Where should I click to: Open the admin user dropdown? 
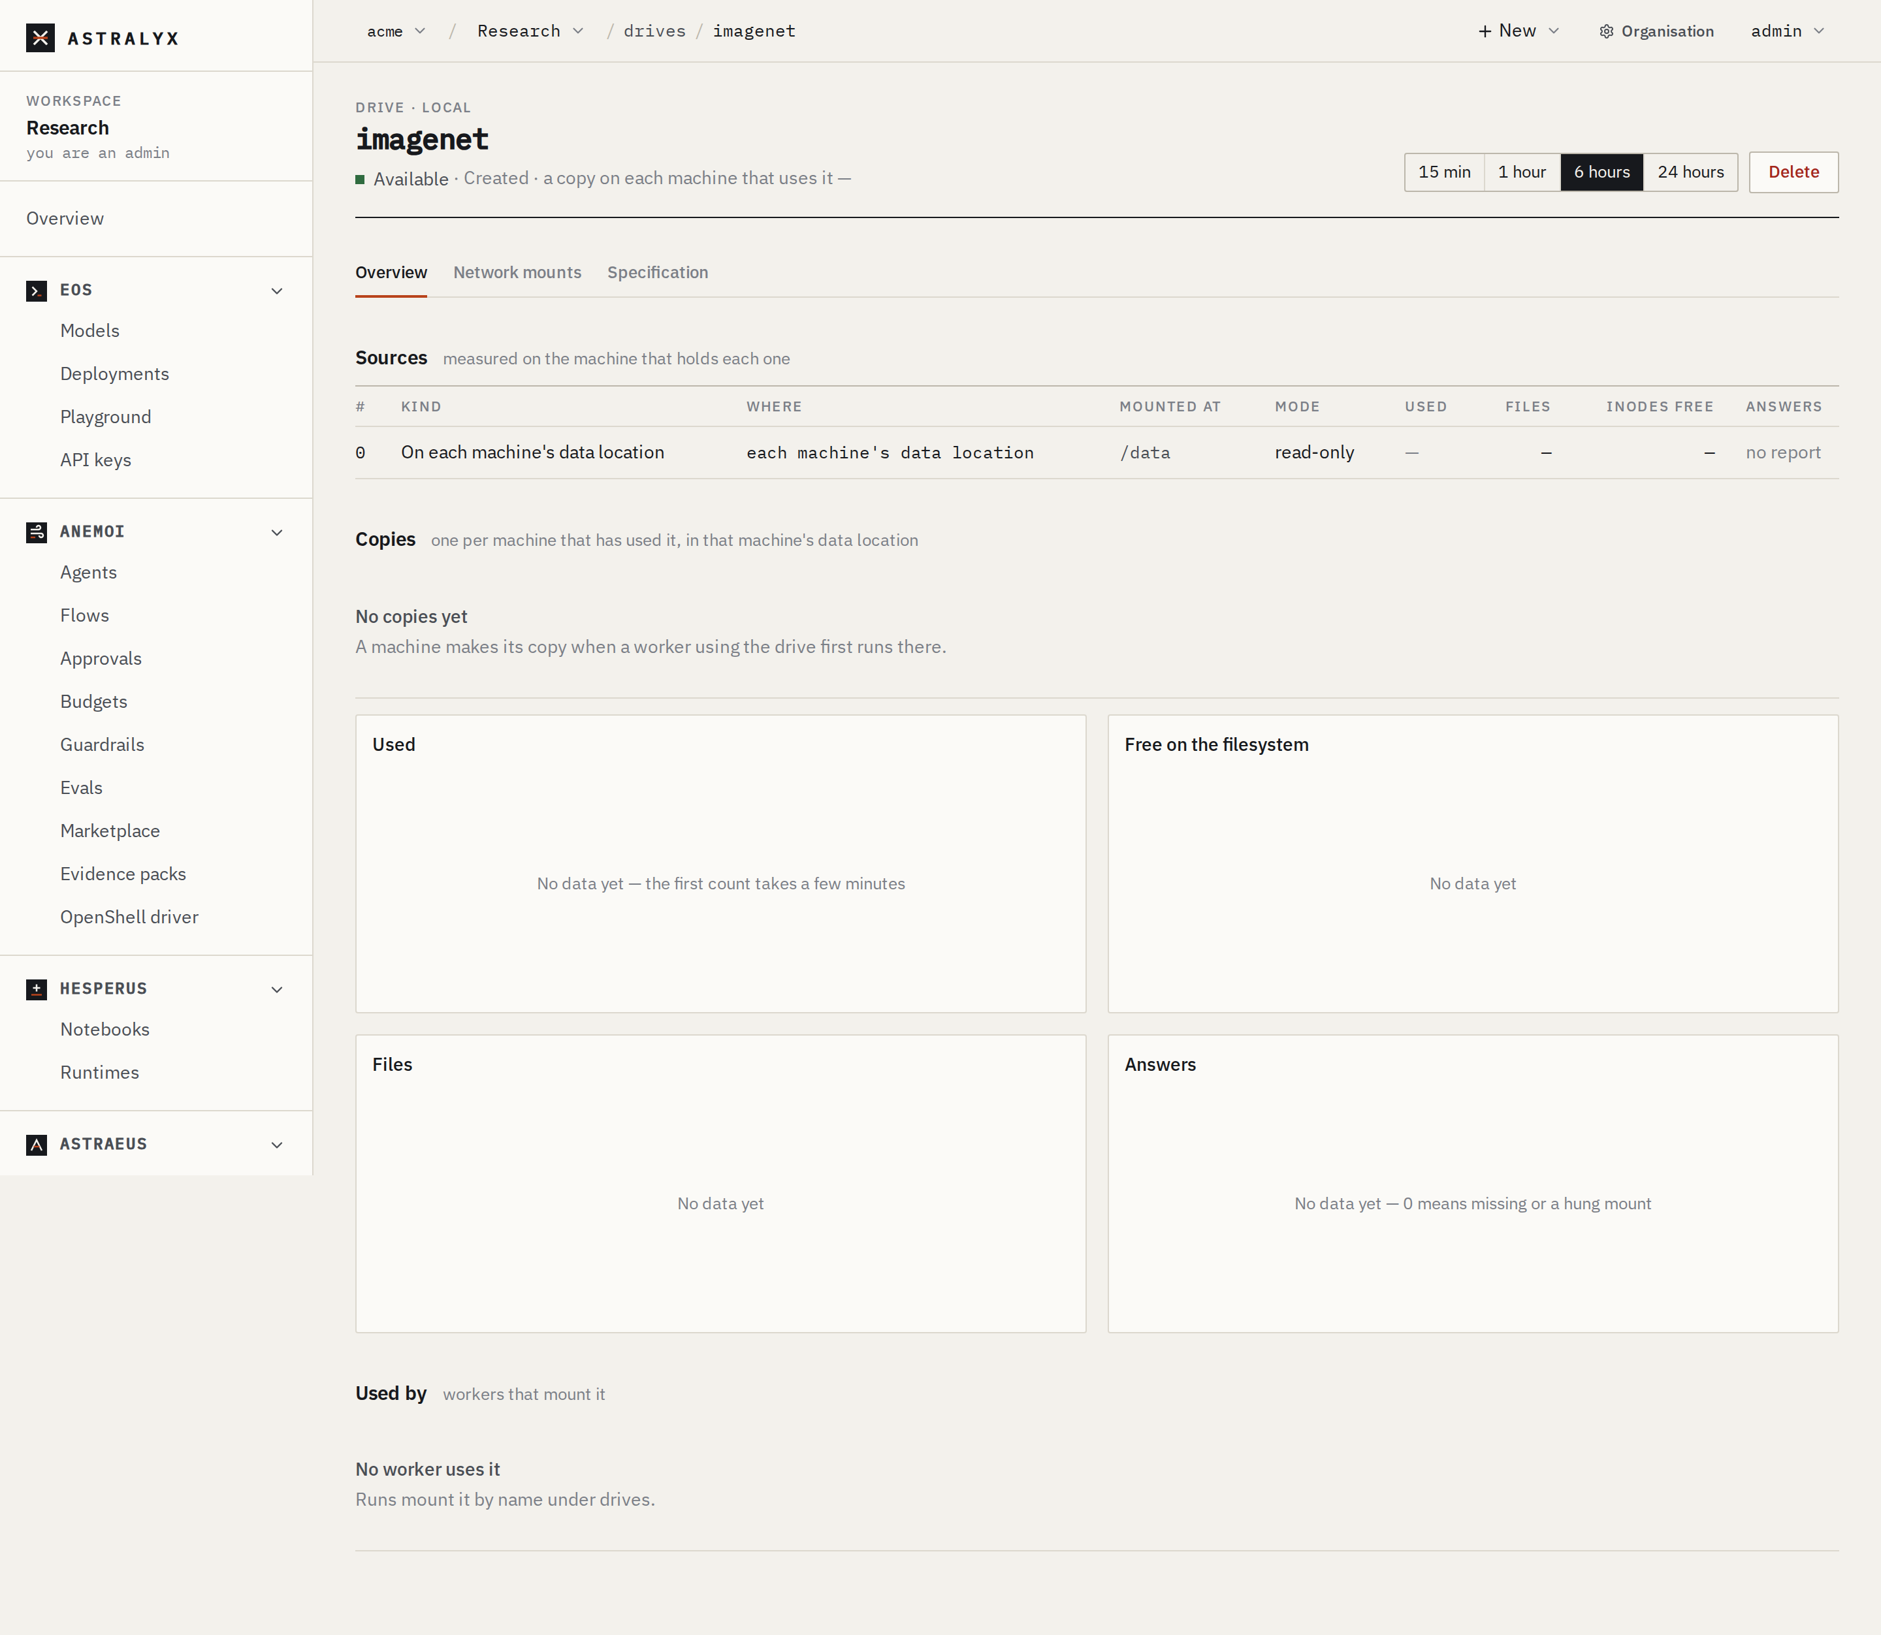1787,31
